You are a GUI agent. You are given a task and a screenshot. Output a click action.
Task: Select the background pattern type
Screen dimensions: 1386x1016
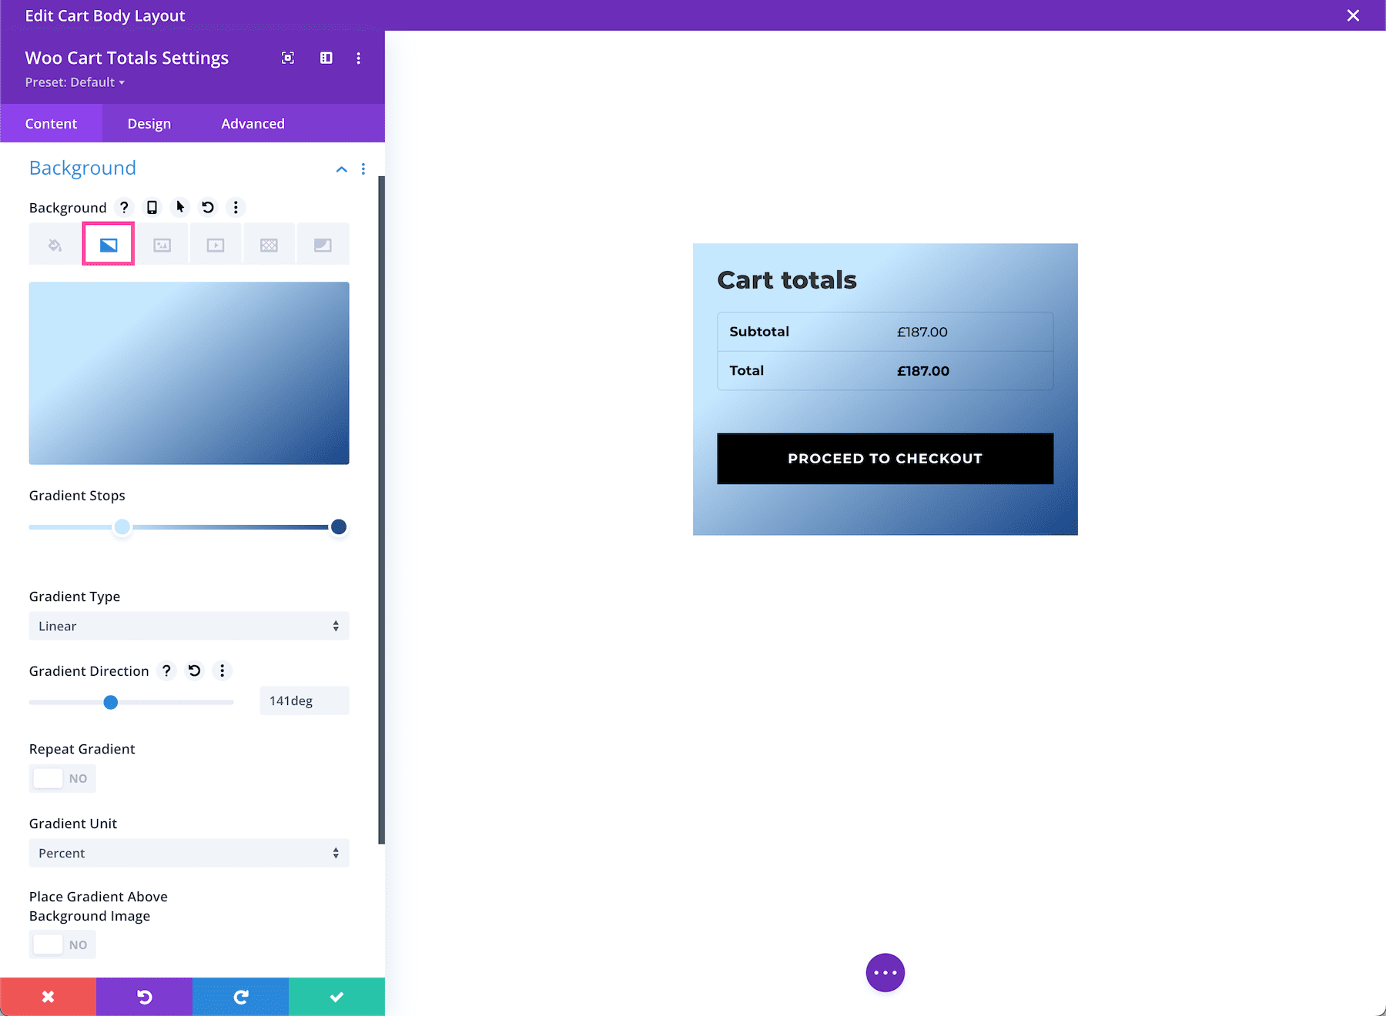tap(269, 244)
